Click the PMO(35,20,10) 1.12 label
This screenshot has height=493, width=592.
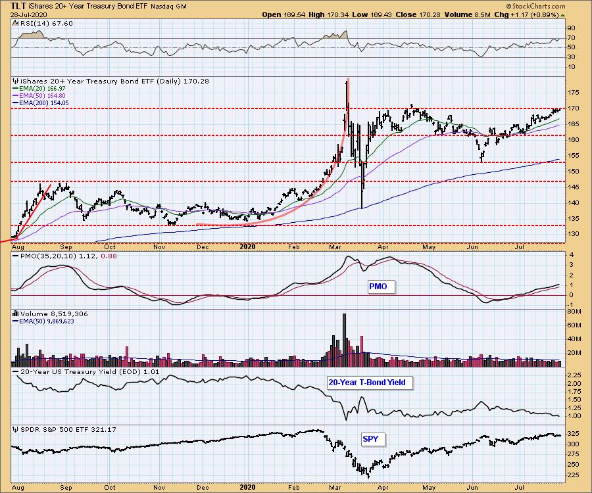tap(58, 256)
